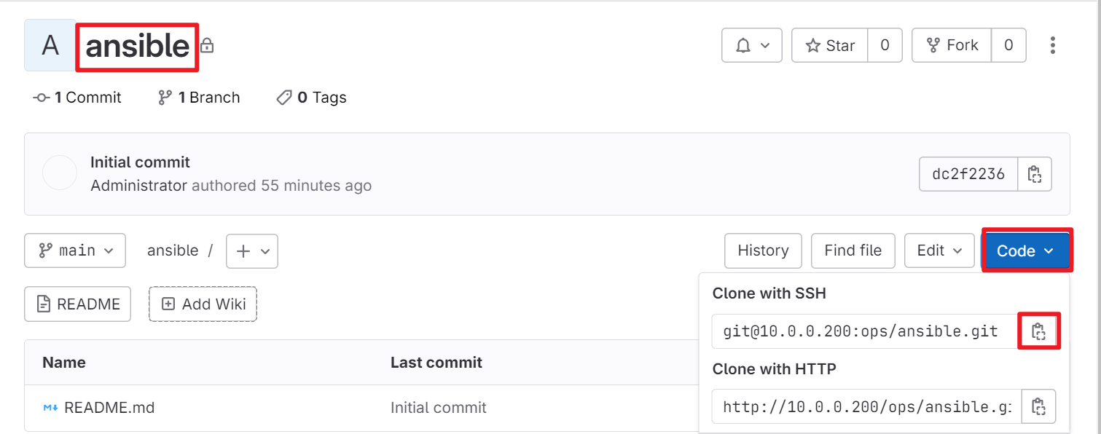The image size is (1101, 434).
Task: Click the private lock icon beside ansible
Action: [207, 46]
